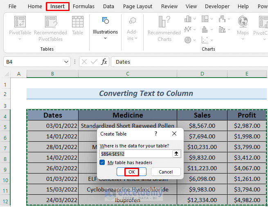Screen dimensions: 268x207
Task: Click OK in Create Table dialog
Action: click(x=131, y=172)
